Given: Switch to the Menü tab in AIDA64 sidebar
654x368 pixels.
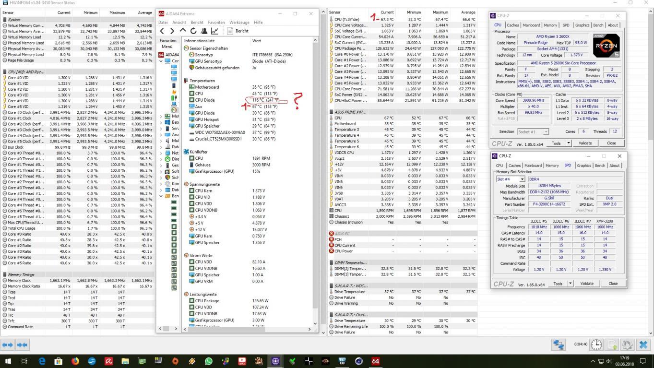Looking at the screenshot, I should [167, 47].
